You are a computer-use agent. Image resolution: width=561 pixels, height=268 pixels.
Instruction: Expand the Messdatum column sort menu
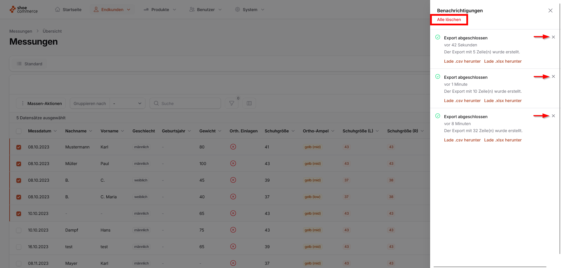coord(55,131)
